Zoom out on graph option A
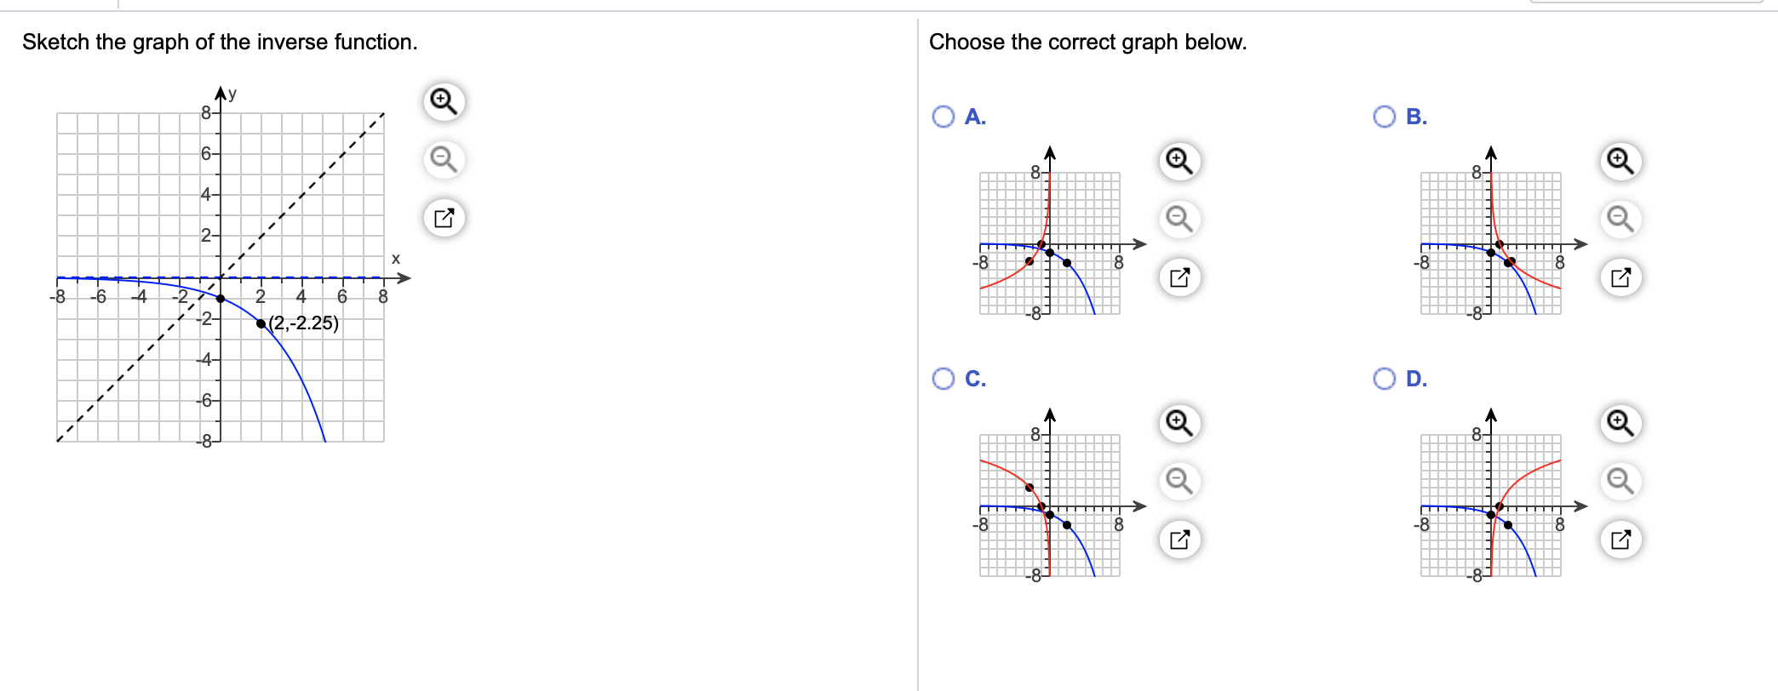Viewport: 1778px width, 691px height. coord(1179,220)
